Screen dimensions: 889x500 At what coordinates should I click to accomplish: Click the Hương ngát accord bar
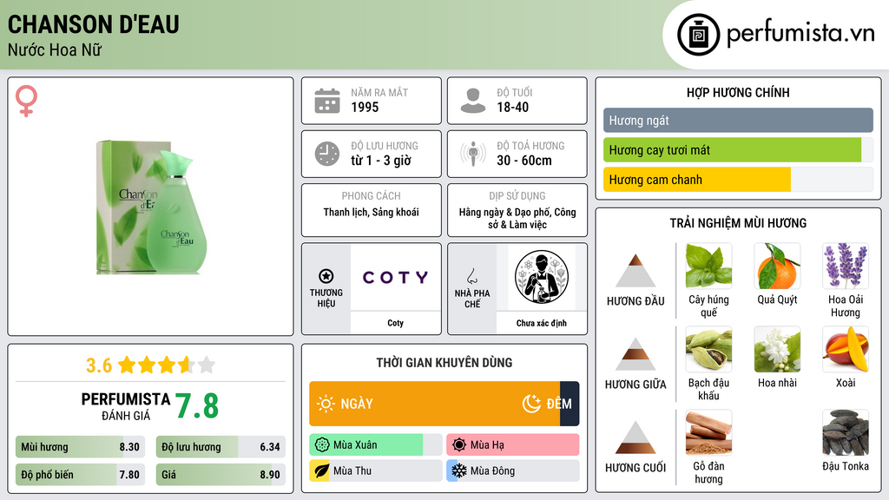pyautogui.click(x=738, y=120)
